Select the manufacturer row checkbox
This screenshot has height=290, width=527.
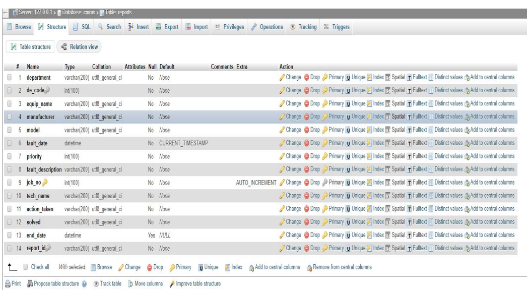click(10, 117)
